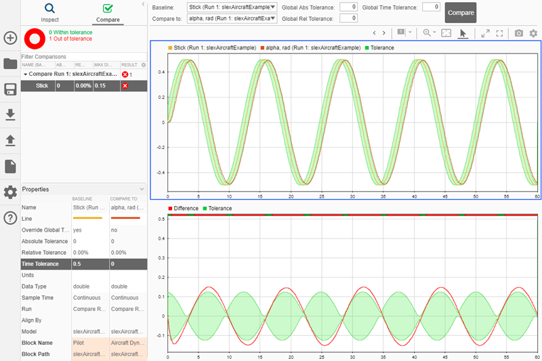Click the Export data upload-arrow icon
The width and height of the screenshot is (542, 361).
click(x=10, y=140)
